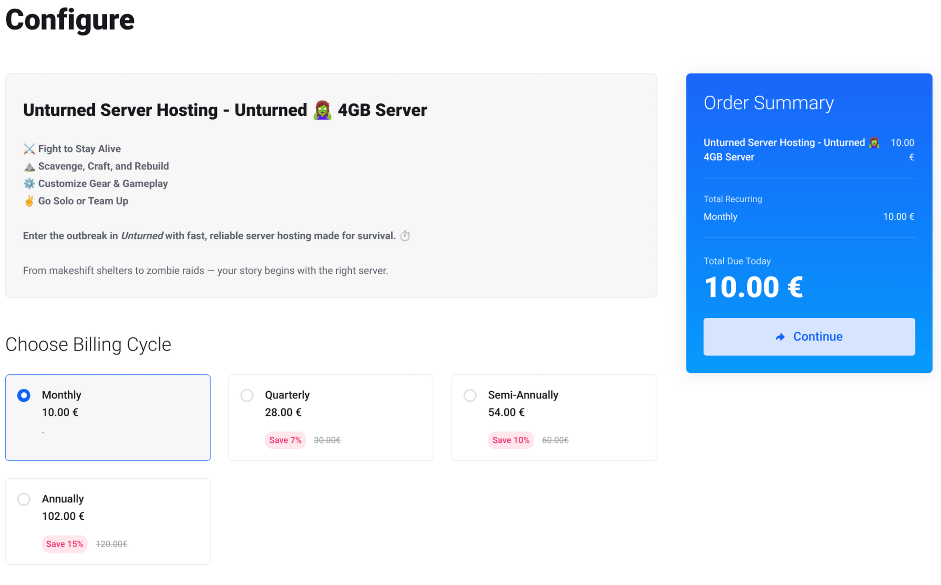The image size is (941, 585).
Task: Click the Save 15% badge on Annually
Action: point(65,544)
